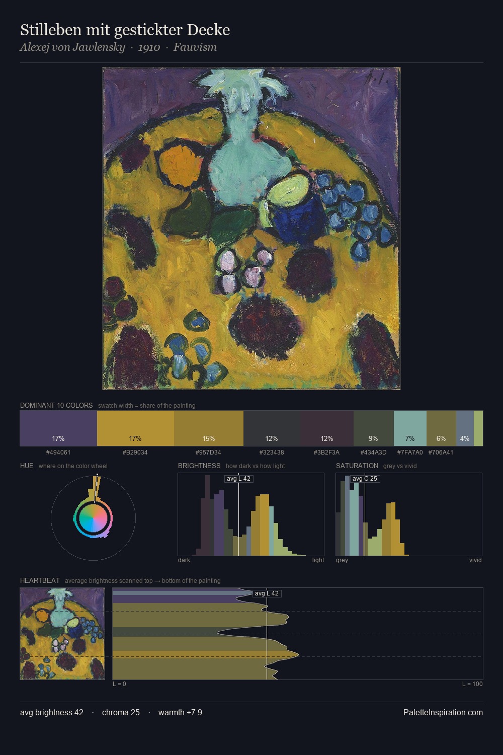The height and width of the screenshot is (755, 503).
Task: Click the subtitle Alexej von Jawlensky 1910 Fauvism
Action: tap(118, 47)
